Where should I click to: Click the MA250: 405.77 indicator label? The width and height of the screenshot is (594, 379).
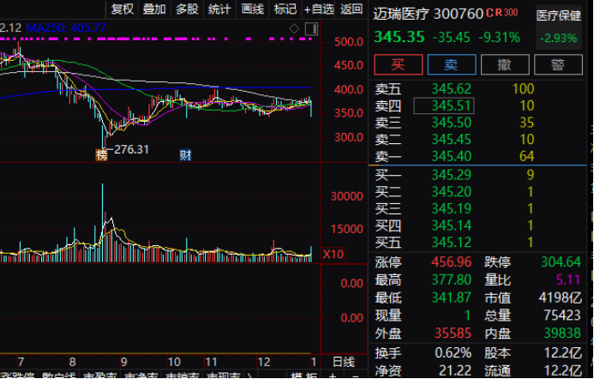pos(66,27)
